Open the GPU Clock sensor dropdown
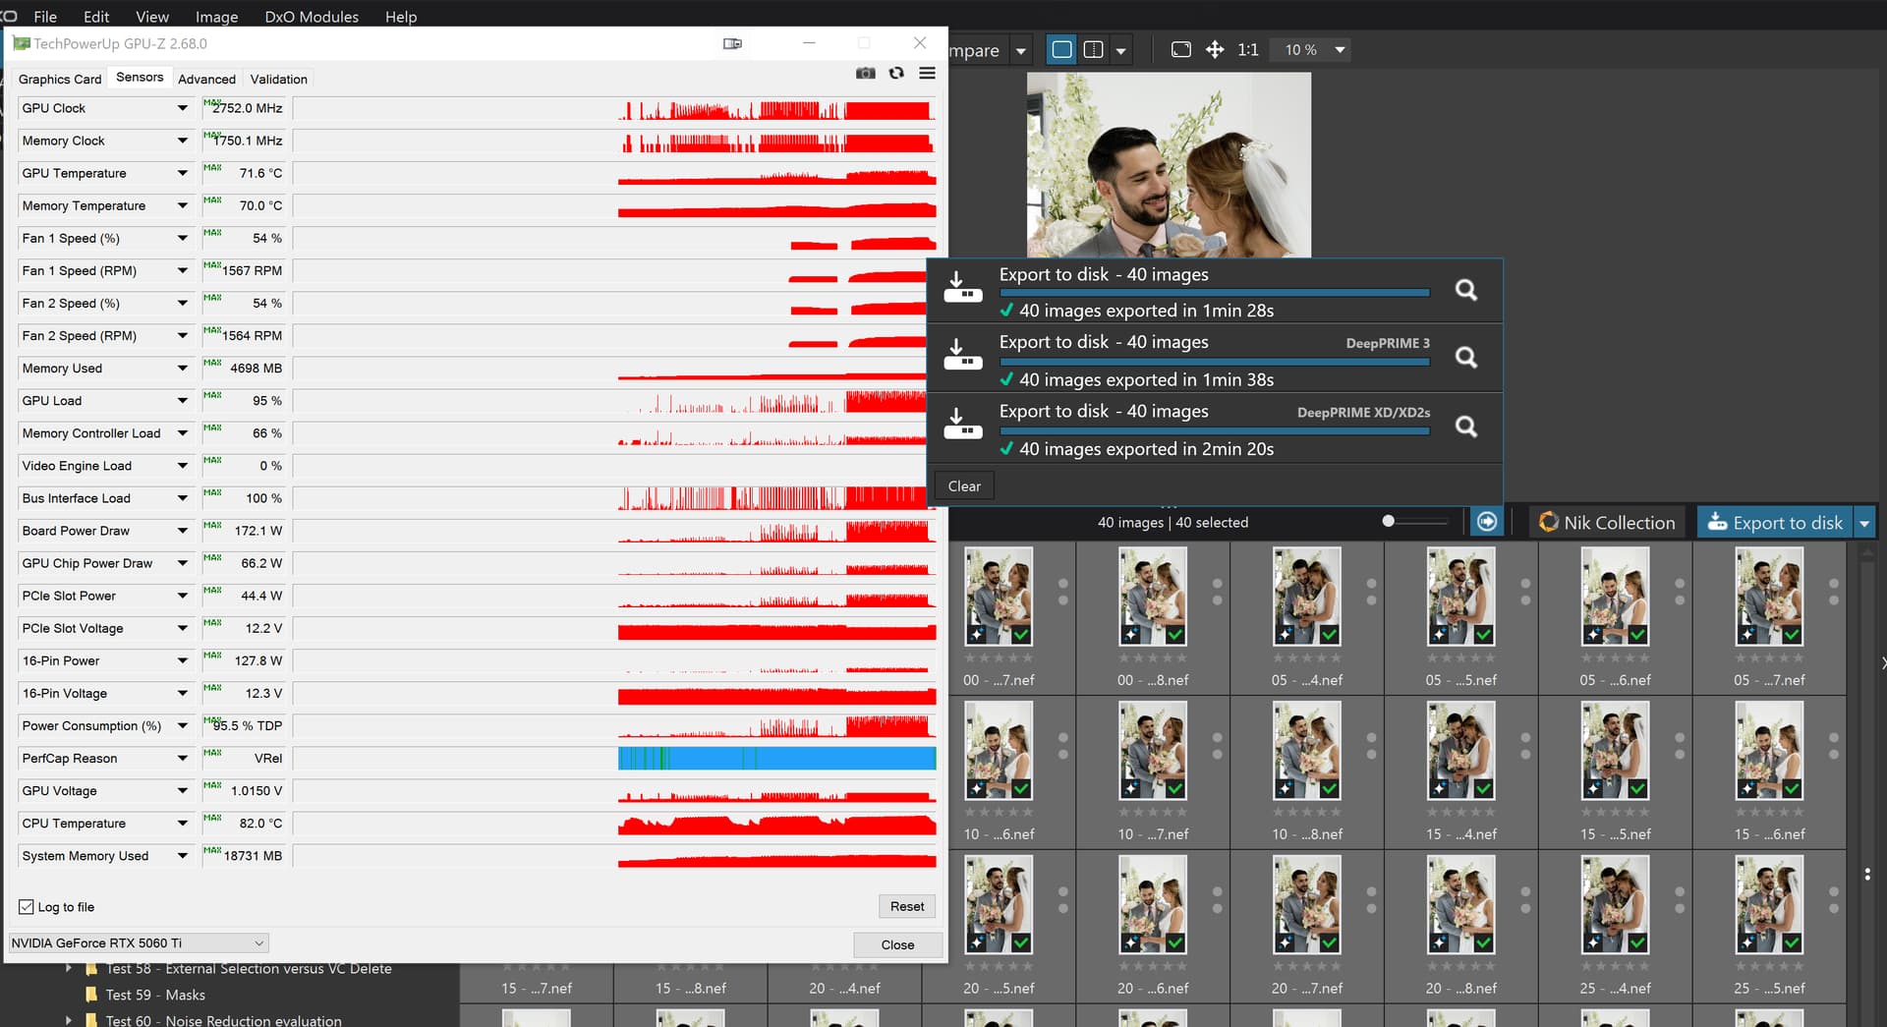The width and height of the screenshot is (1887, 1027). pyautogui.click(x=182, y=108)
